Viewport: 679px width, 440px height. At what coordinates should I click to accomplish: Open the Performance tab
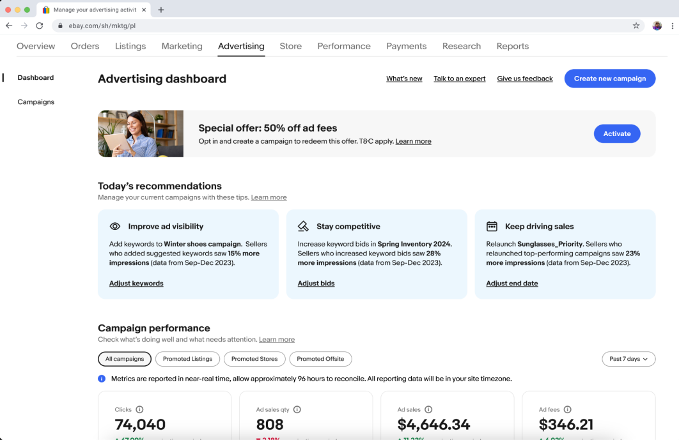[344, 46]
